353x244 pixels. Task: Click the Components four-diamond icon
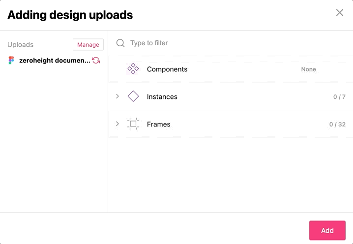tap(133, 69)
